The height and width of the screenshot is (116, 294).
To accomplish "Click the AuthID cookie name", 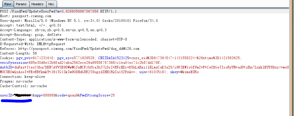I will coord(6,67).
